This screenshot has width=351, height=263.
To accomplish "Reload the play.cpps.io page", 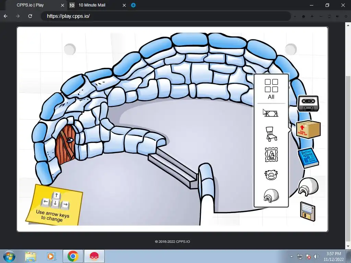I will 30,16.
